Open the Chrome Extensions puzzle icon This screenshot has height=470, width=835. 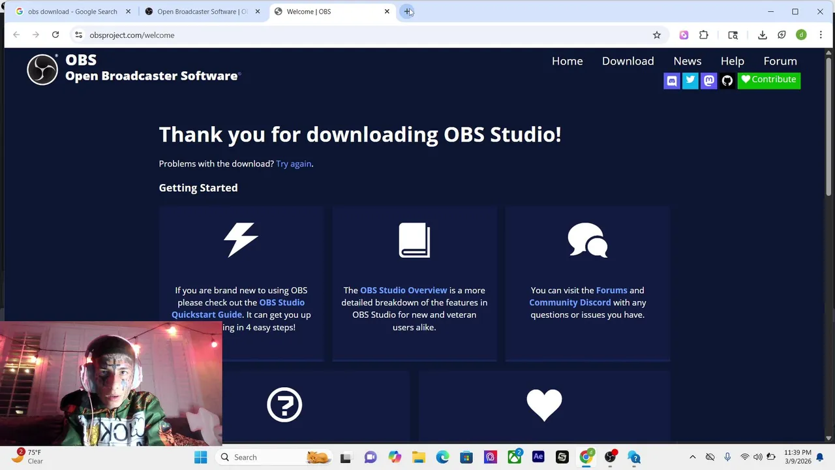coord(703,35)
